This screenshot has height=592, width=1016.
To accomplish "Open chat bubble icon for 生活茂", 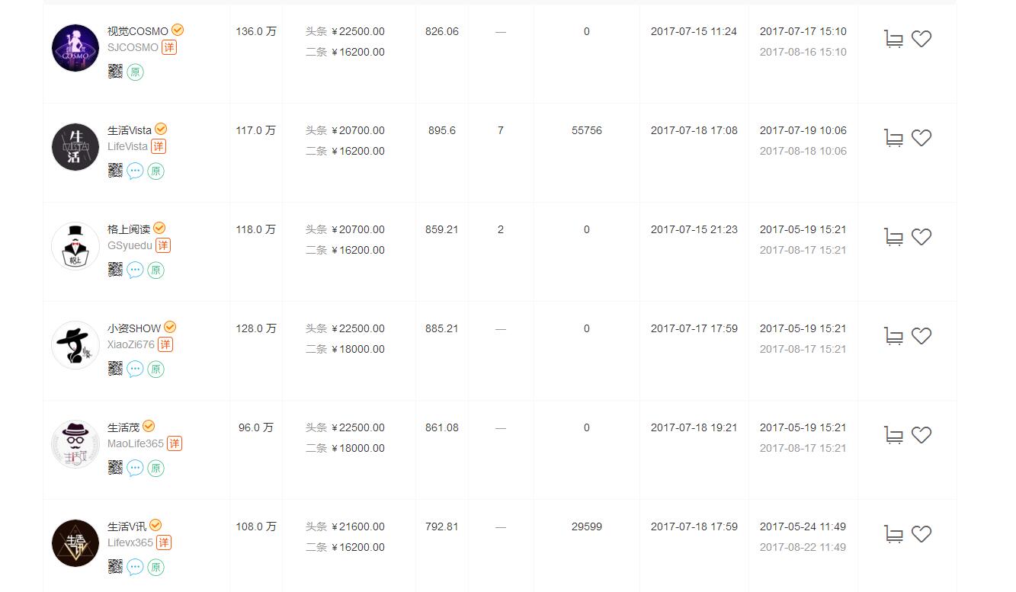I will pyautogui.click(x=135, y=468).
